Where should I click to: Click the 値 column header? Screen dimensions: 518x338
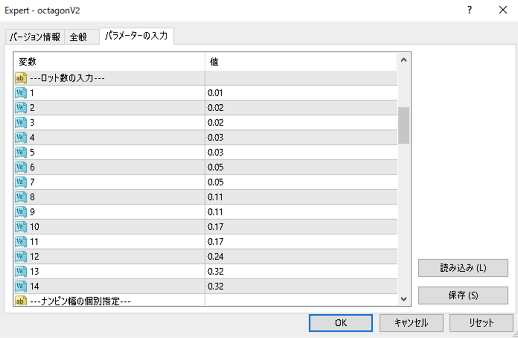point(301,62)
